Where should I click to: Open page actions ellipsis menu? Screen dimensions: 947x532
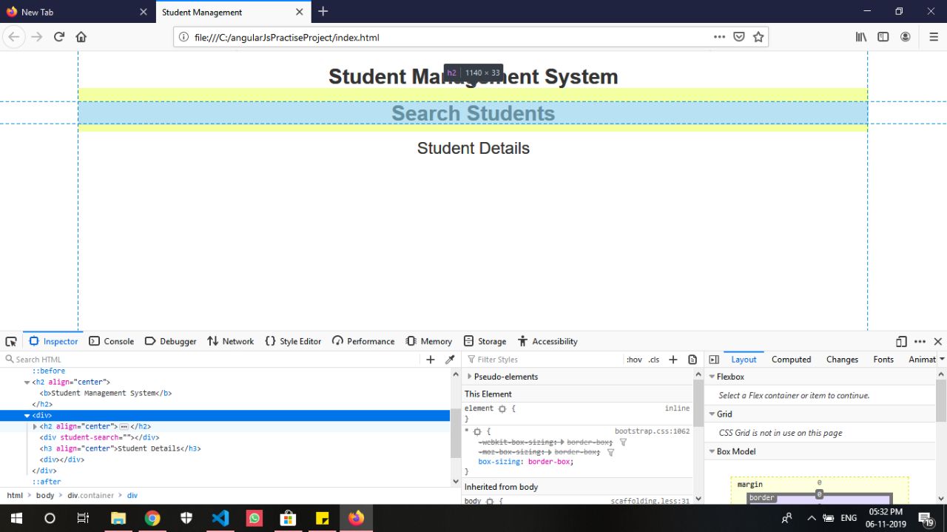pyautogui.click(x=719, y=37)
